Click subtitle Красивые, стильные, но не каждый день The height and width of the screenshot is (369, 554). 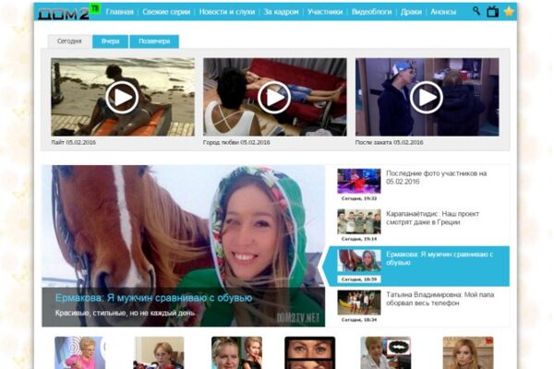coord(125,313)
